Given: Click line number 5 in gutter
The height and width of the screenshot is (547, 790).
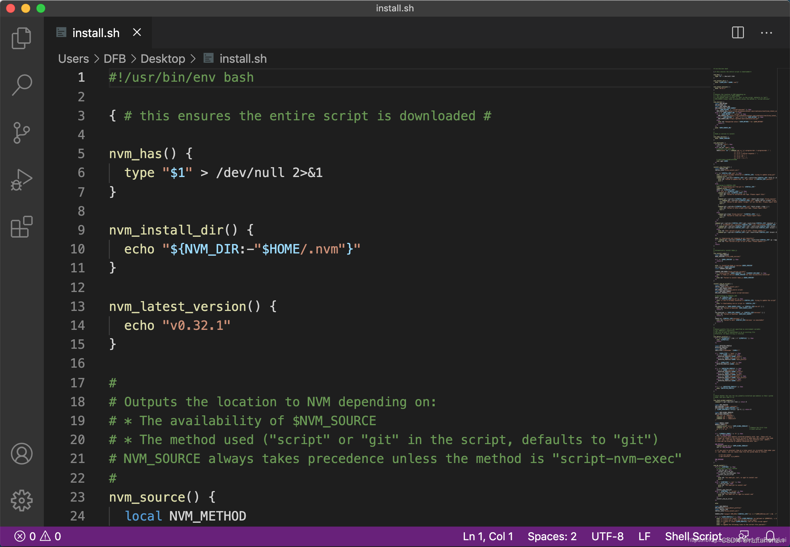Looking at the screenshot, I should (81, 154).
